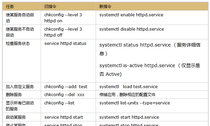Click the 任务 column header

coord(22,6)
